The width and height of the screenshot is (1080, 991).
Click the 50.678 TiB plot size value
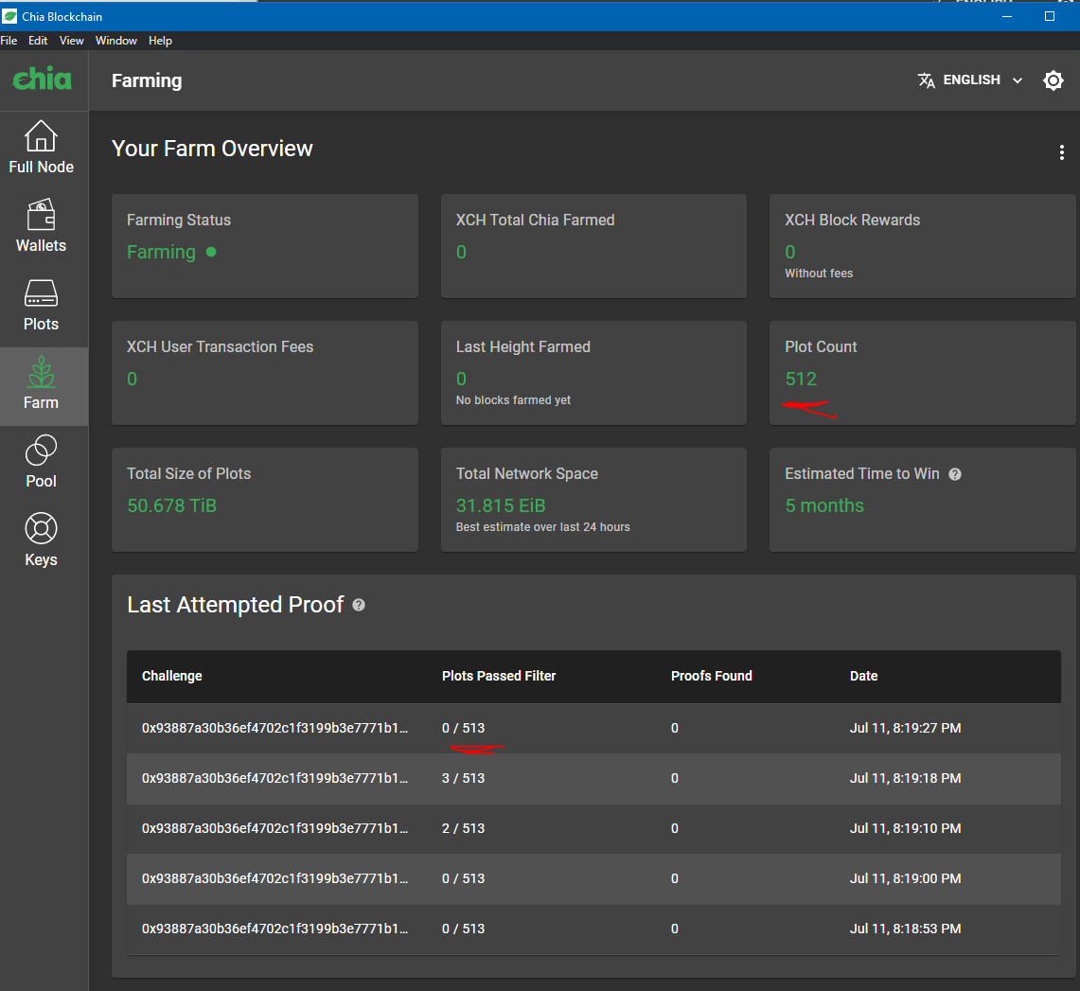[x=171, y=505]
